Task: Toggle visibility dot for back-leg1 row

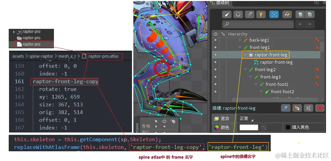Action: coord(215,40)
